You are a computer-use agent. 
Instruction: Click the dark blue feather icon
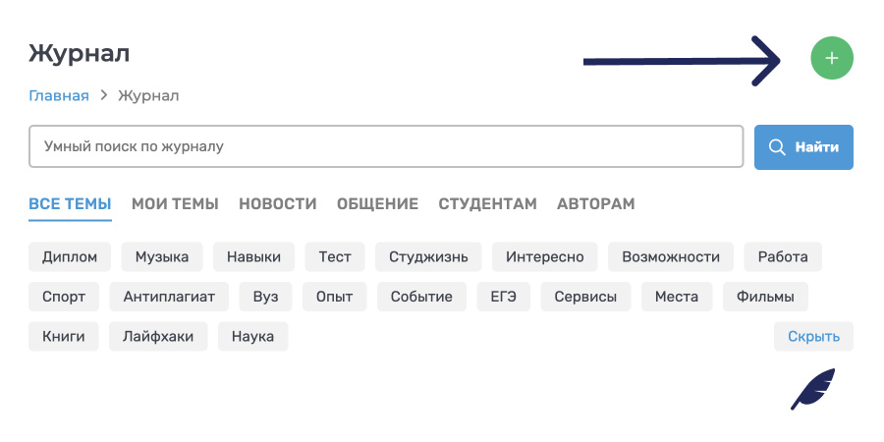pos(813,389)
